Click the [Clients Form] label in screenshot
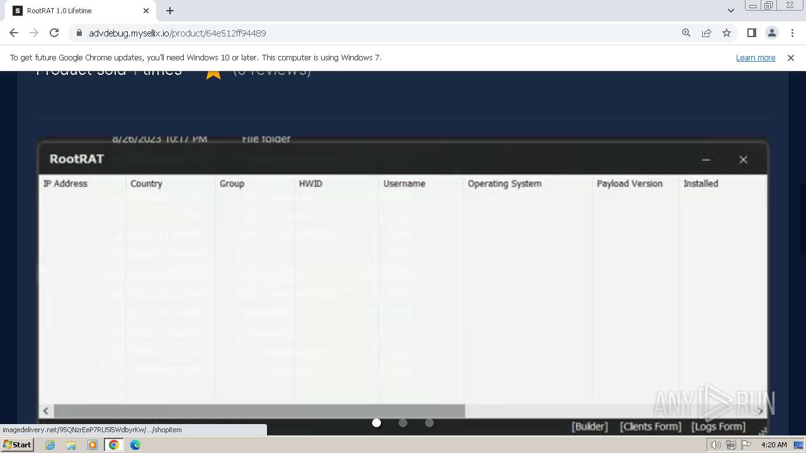Screen dimensions: 806x453 pyautogui.click(x=650, y=427)
